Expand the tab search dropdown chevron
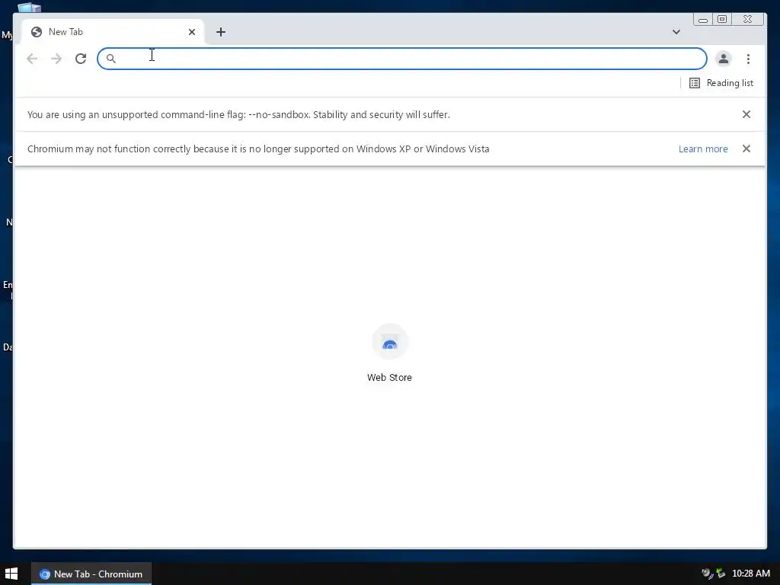The height and width of the screenshot is (585, 780). click(x=676, y=32)
